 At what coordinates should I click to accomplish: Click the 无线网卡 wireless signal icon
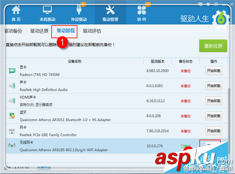tap(12, 146)
